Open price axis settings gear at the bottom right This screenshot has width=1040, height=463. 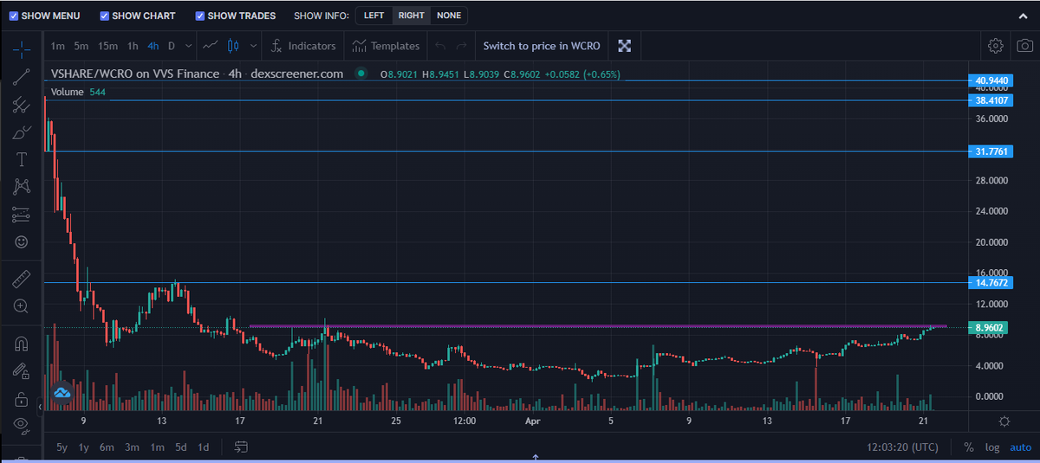tap(1004, 421)
